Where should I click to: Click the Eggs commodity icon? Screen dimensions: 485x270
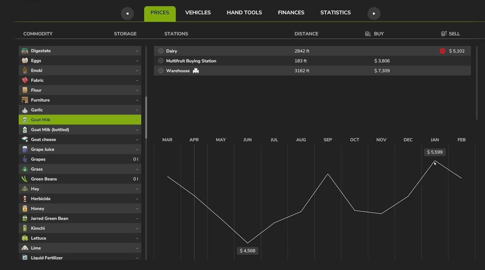coord(25,61)
